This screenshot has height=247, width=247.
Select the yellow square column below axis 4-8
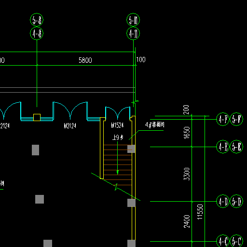click(x=37, y=117)
